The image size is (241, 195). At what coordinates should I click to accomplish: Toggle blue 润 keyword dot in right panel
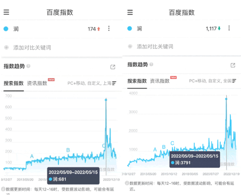click(130, 28)
